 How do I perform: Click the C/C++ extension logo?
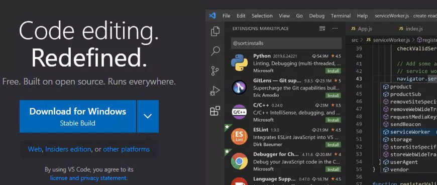tap(240, 112)
